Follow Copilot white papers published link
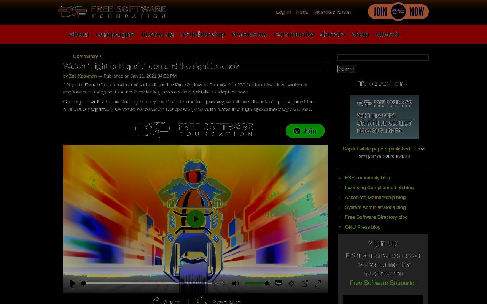 [x=377, y=149]
